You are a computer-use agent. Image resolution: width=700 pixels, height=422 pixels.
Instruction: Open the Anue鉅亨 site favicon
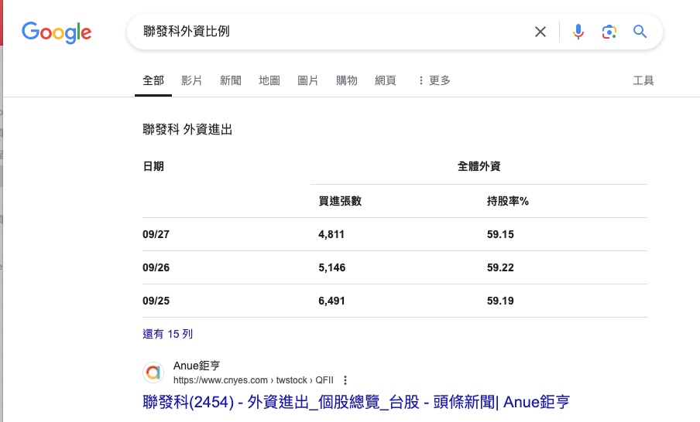tap(153, 372)
